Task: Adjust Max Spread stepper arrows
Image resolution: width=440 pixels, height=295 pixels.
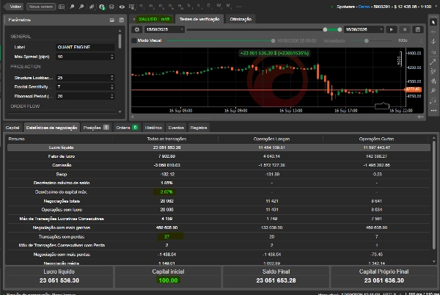Action: point(112,57)
